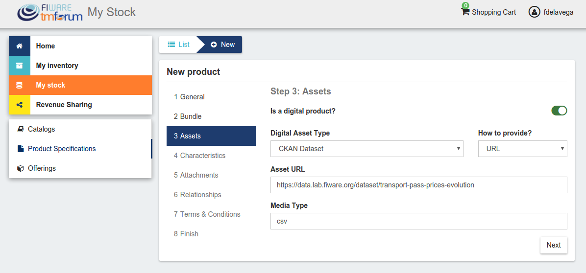The width and height of the screenshot is (586, 273).
Task: Open the FIWARE TMForum logo
Action: click(49, 12)
